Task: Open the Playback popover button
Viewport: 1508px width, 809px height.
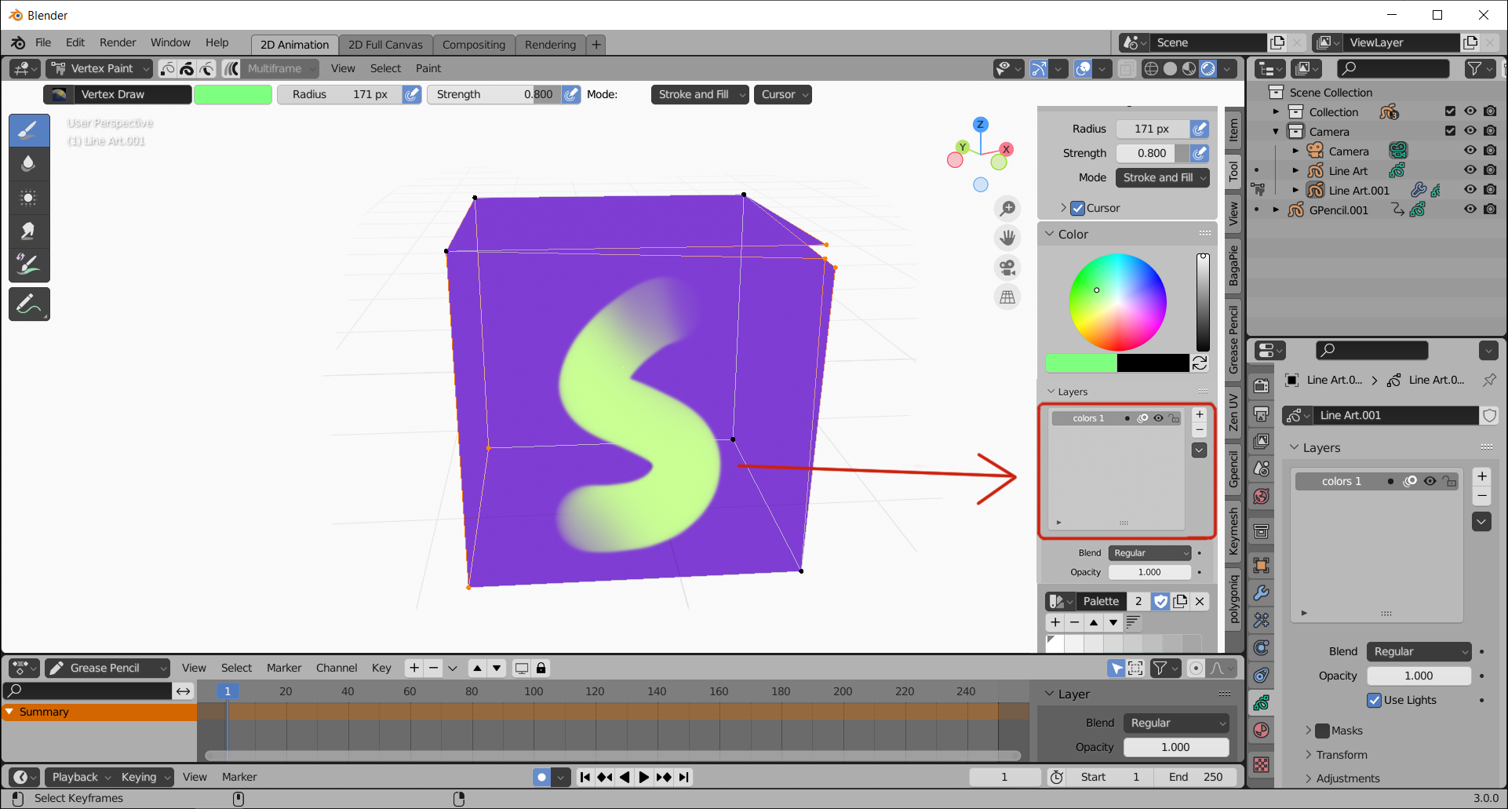Action: point(79,777)
